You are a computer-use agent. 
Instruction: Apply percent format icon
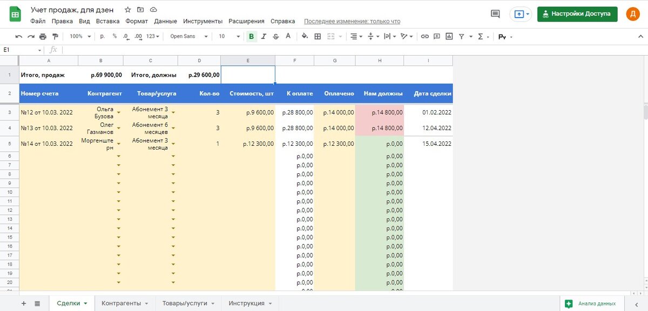114,36
